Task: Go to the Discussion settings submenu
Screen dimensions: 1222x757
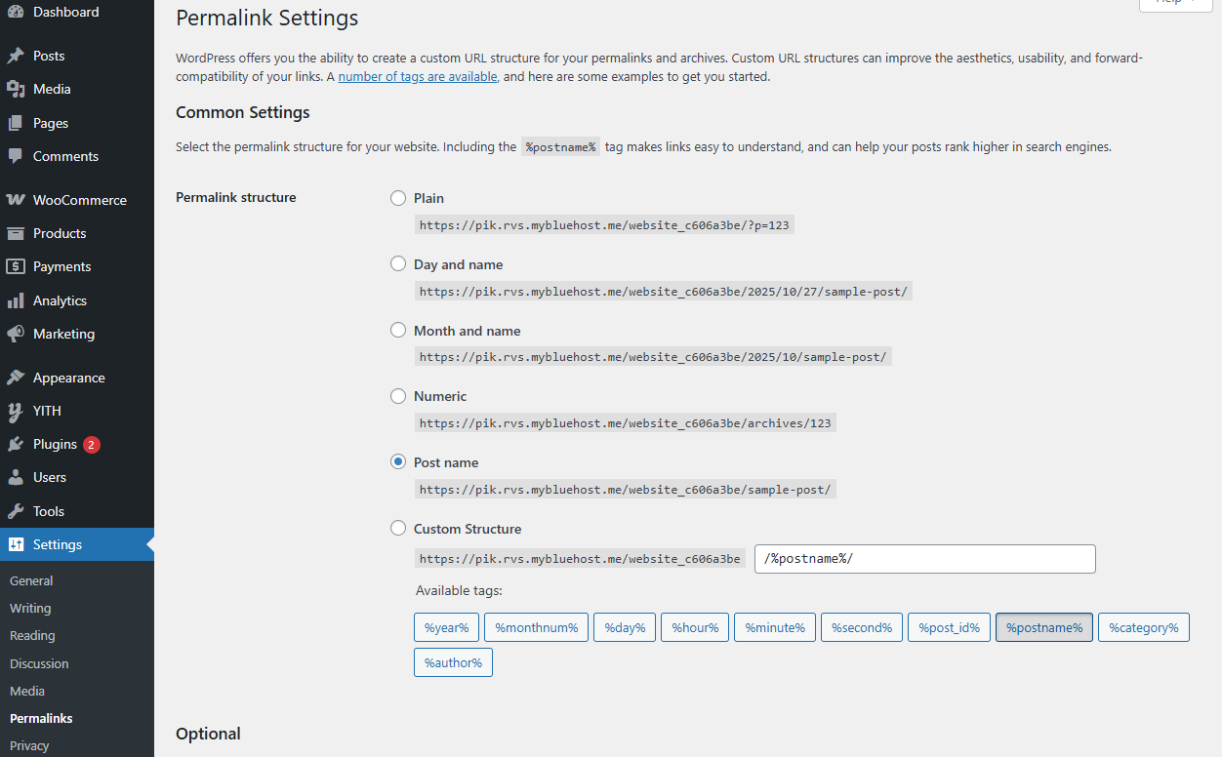Action: [39, 663]
